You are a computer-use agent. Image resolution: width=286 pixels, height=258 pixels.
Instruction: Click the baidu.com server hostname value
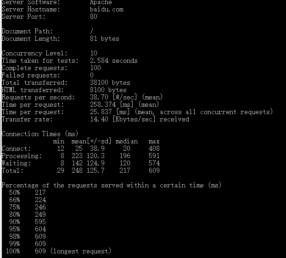pos(107,9)
